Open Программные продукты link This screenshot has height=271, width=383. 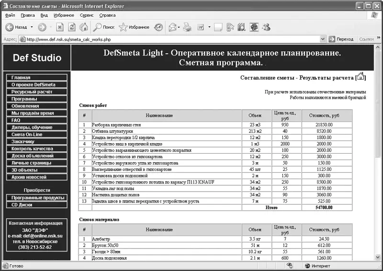37,197
